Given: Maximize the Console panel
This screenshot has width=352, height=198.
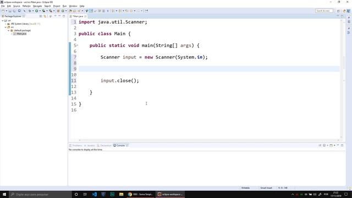Looking at the screenshot, I should pyautogui.click(x=342, y=145).
